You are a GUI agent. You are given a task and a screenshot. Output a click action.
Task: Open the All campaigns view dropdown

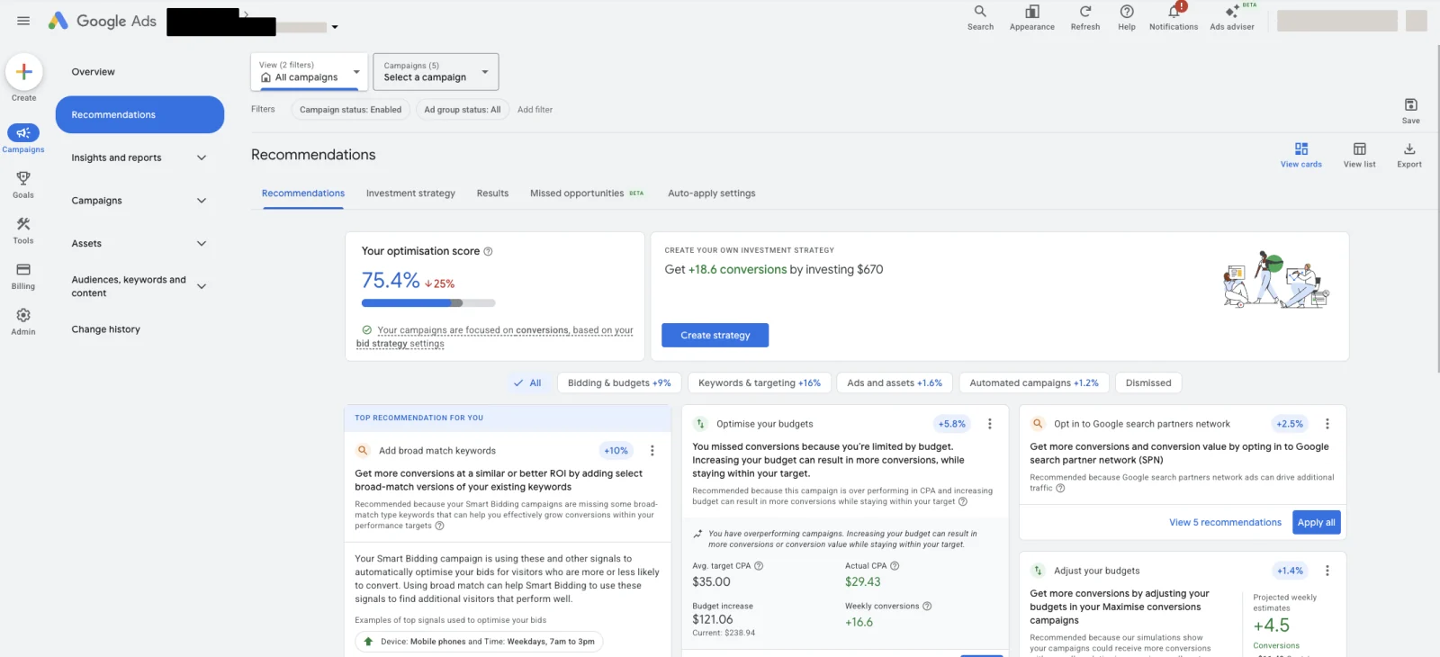tap(310, 72)
